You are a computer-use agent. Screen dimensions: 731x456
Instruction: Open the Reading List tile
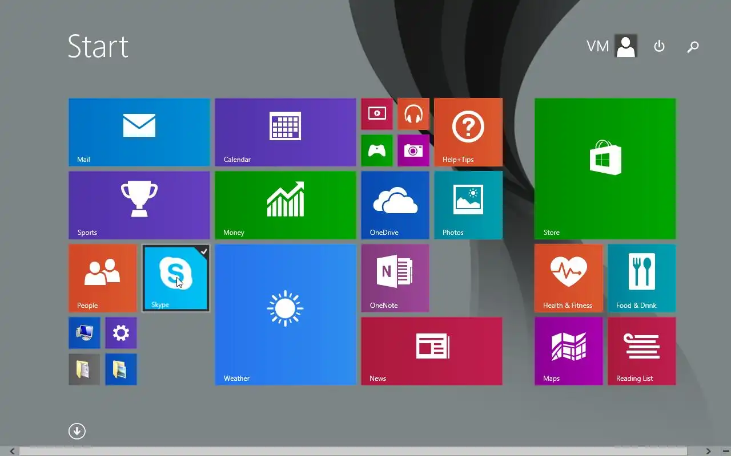pos(642,351)
